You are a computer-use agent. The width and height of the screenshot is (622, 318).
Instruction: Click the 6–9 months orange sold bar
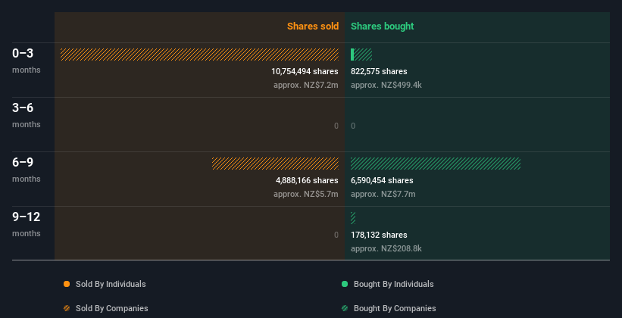[275, 164]
